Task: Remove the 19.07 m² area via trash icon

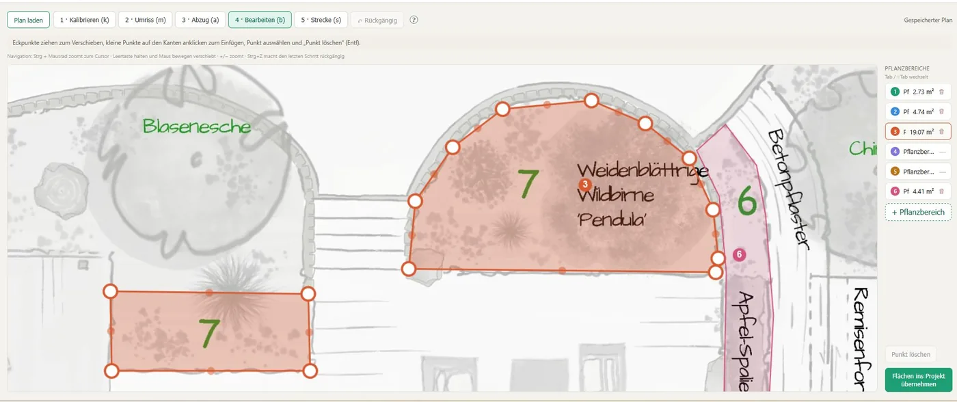Action: 941,131
